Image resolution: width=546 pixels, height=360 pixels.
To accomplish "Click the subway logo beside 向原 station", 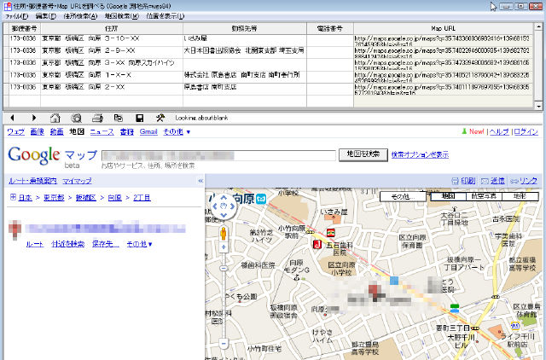I will [261, 199].
